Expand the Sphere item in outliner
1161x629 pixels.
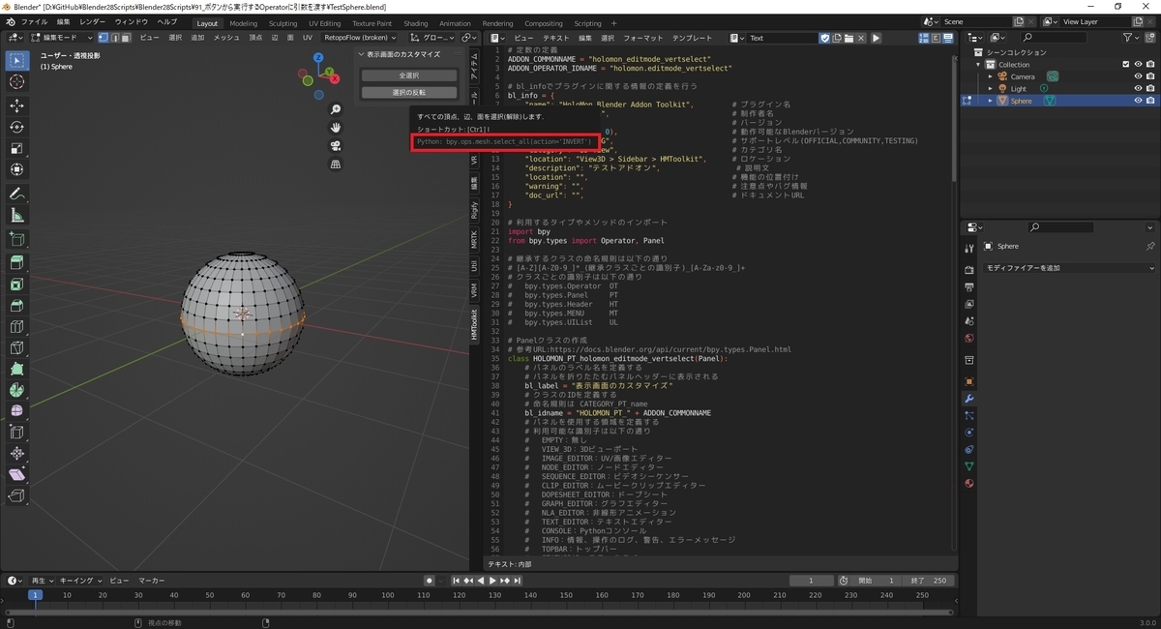(x=991, y=101)
